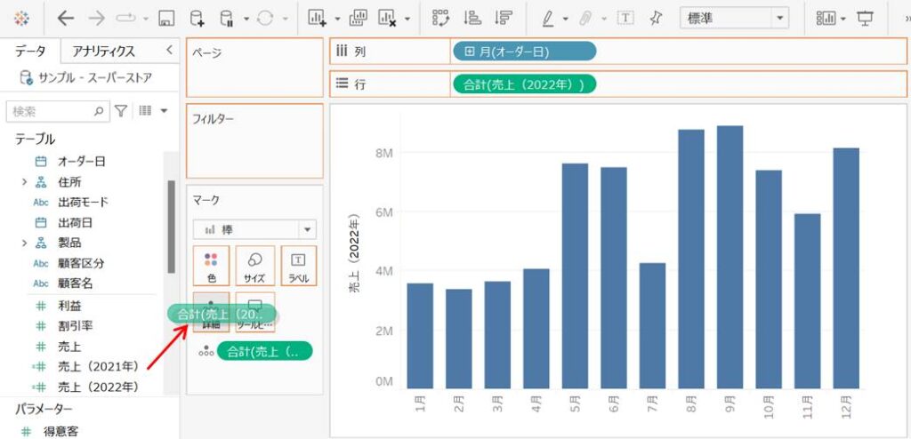Toggle show mark labels T icon
Image resolution: width=911 pixels, height=439 pixels.
(x=625, y=19)
